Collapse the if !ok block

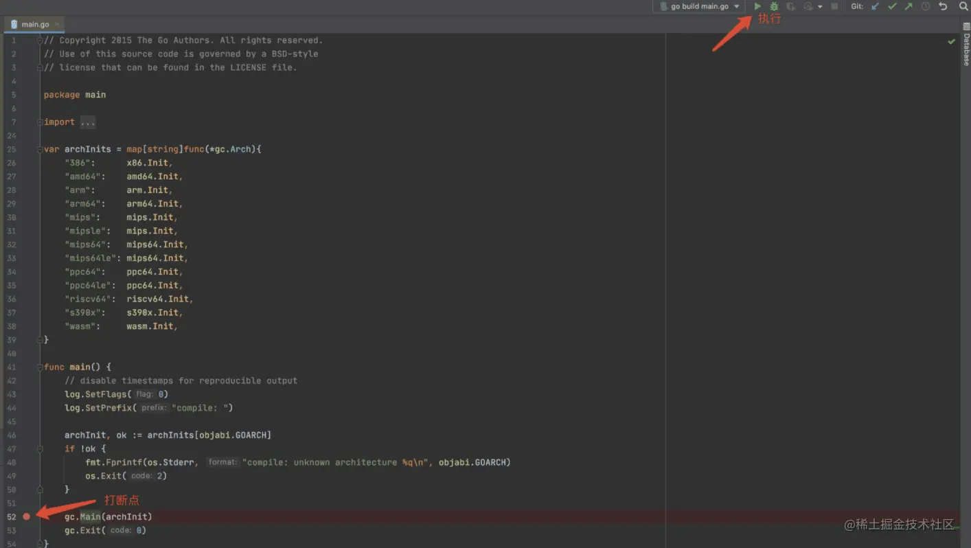(x=40, y=448)
